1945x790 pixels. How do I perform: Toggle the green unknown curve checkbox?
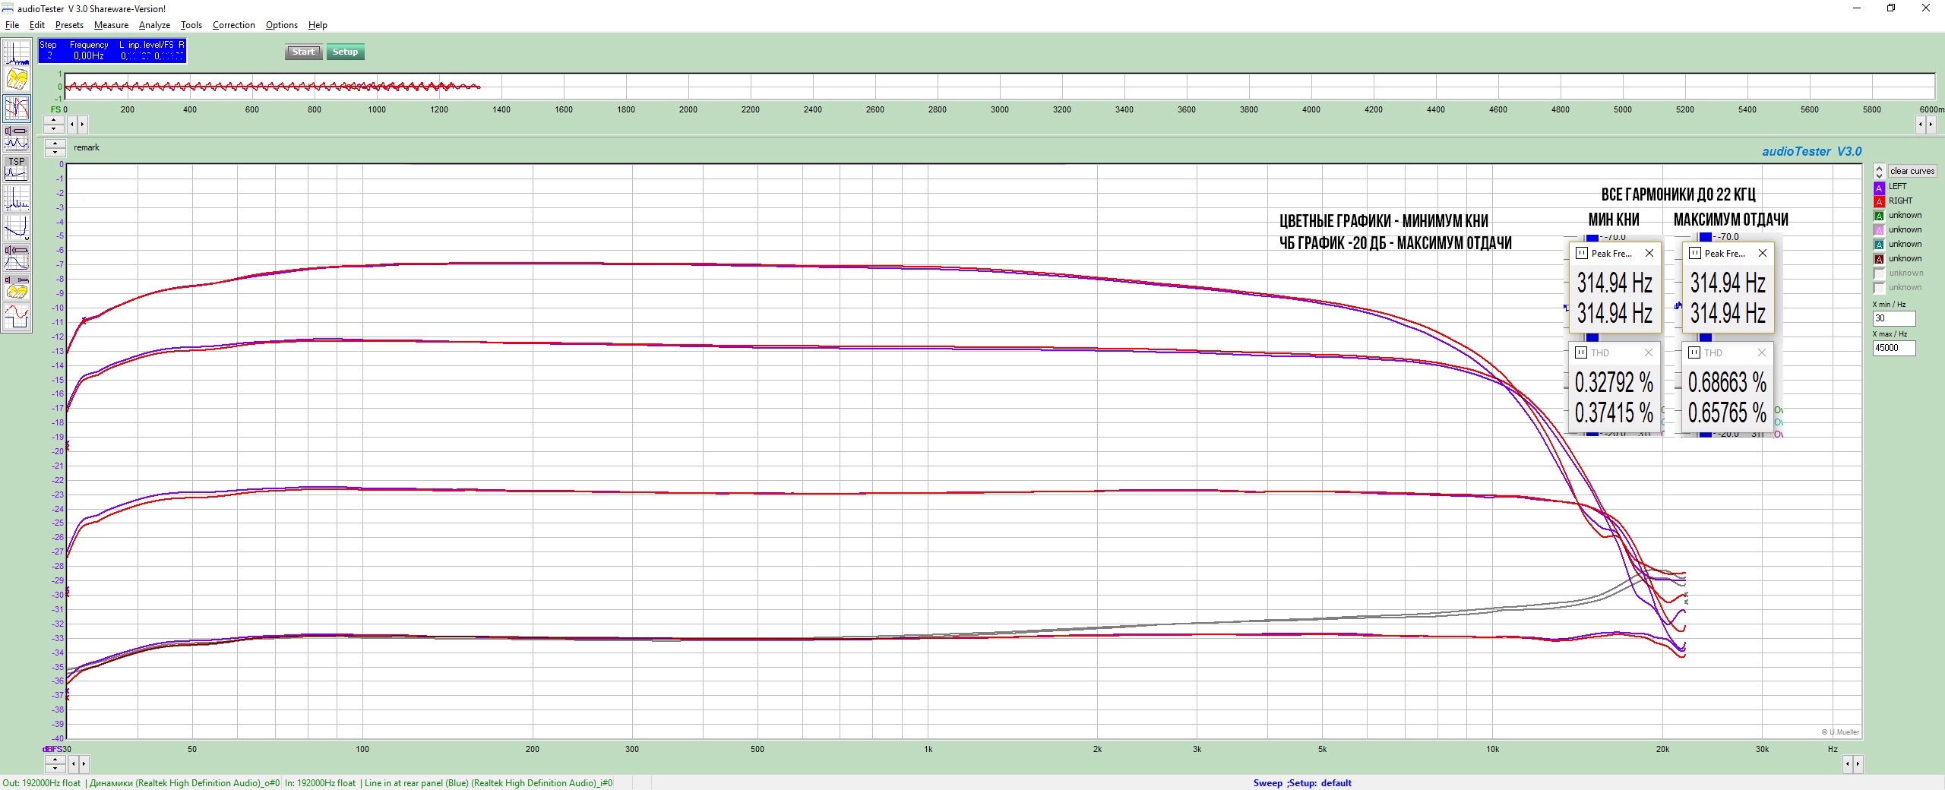(x=1879, y=216)
